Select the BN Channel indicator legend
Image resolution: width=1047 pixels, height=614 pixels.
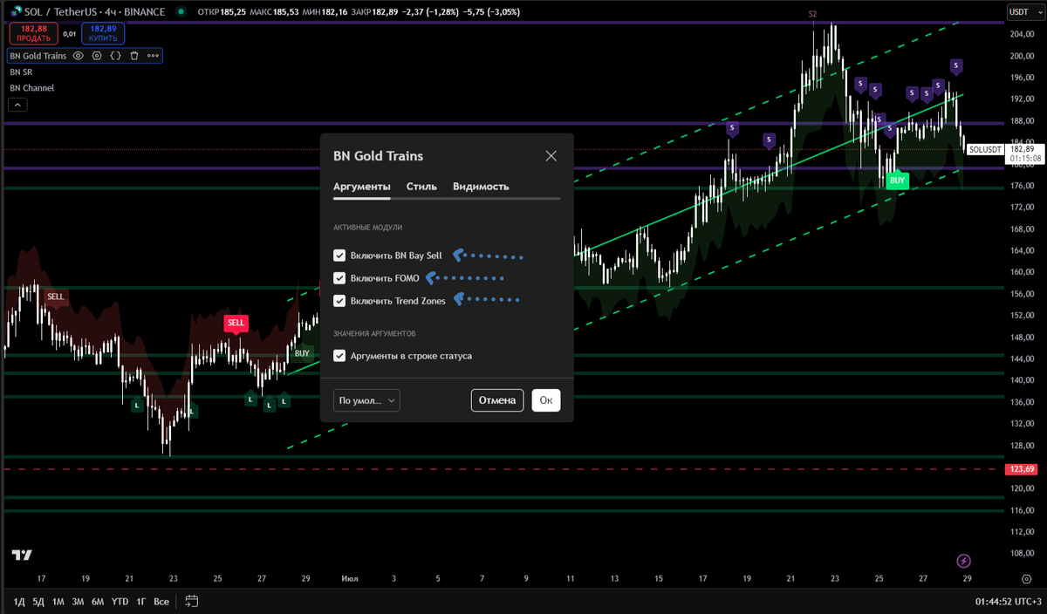pos(31,88)
